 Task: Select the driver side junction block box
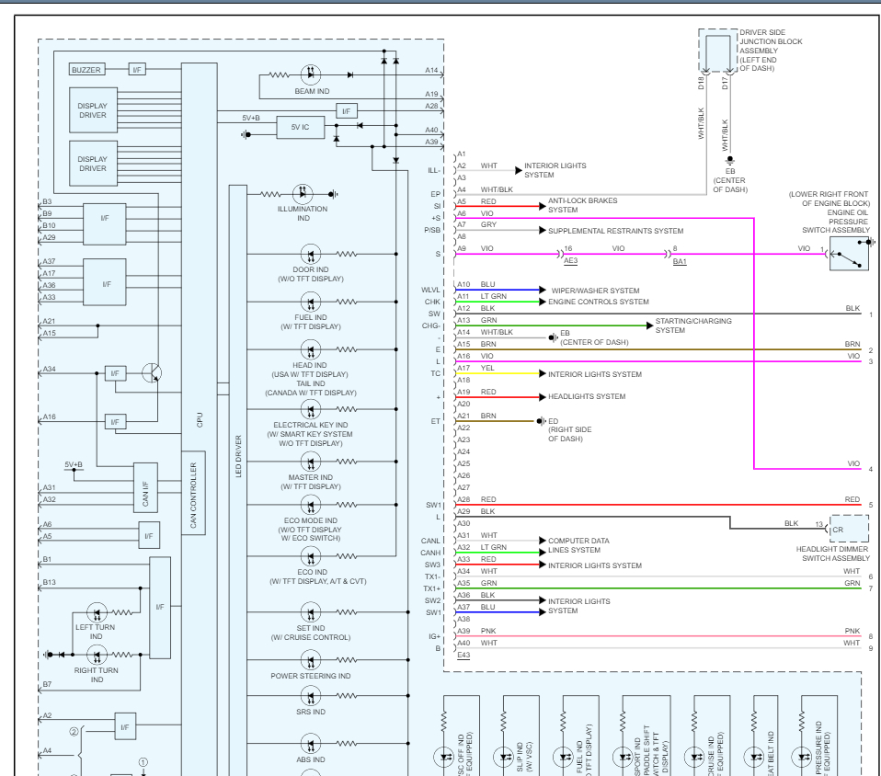tap(716, 51)
